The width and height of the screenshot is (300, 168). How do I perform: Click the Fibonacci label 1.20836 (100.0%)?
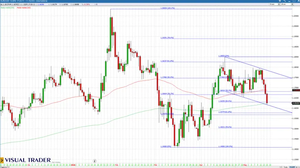click(167, 8)
